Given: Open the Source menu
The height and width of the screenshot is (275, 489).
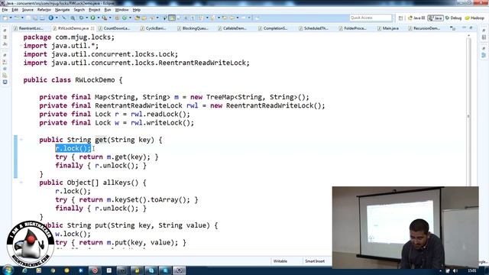Looking at the screenshot, I should click(x=28, y=10).
